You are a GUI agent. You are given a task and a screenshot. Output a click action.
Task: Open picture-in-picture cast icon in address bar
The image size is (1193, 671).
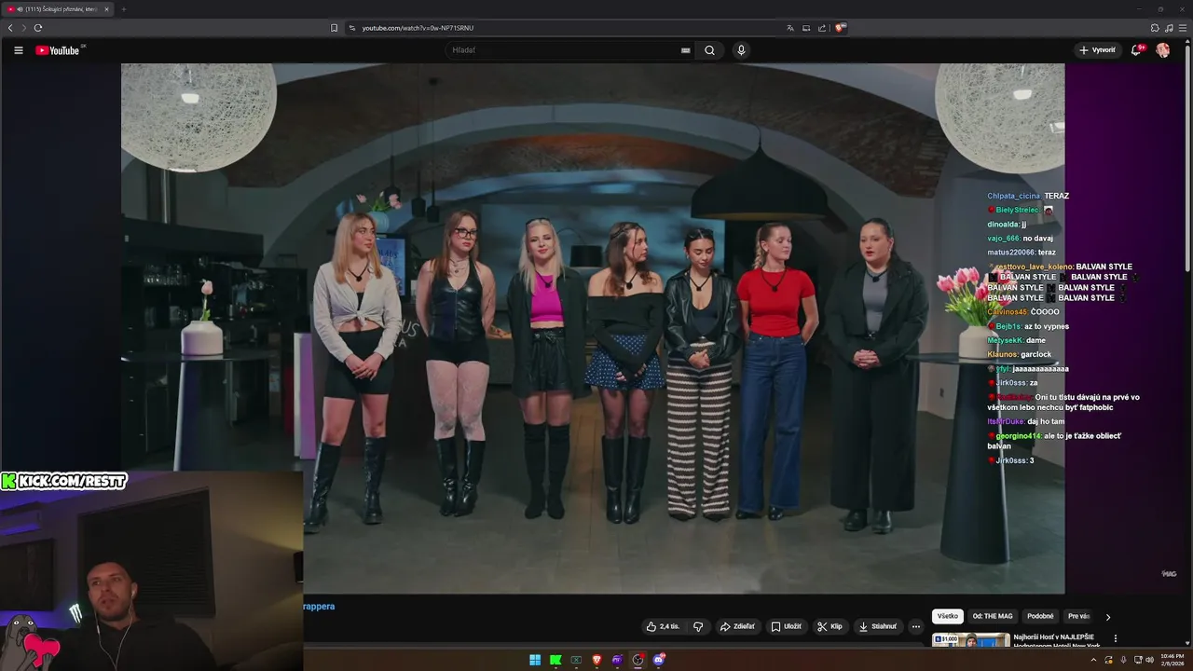click(806, 28)
